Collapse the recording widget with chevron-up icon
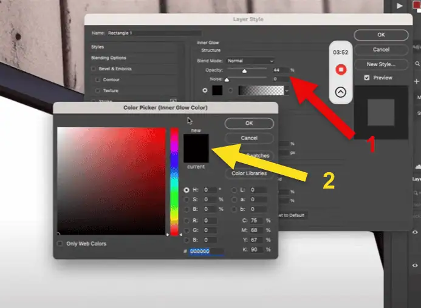This screenshot has width=421, height=308. click(x=341, y=93)
